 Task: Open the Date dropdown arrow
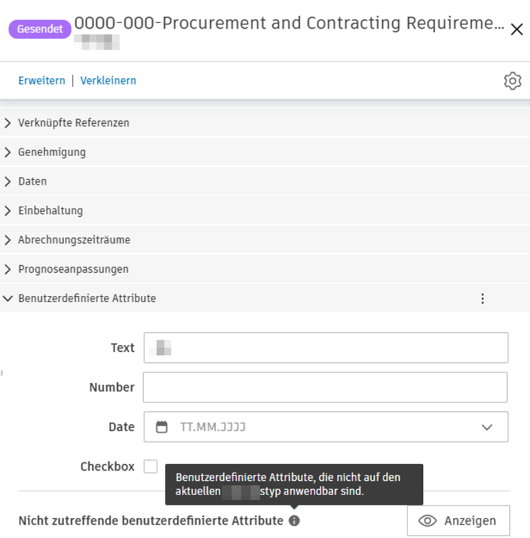click(487, 427)
